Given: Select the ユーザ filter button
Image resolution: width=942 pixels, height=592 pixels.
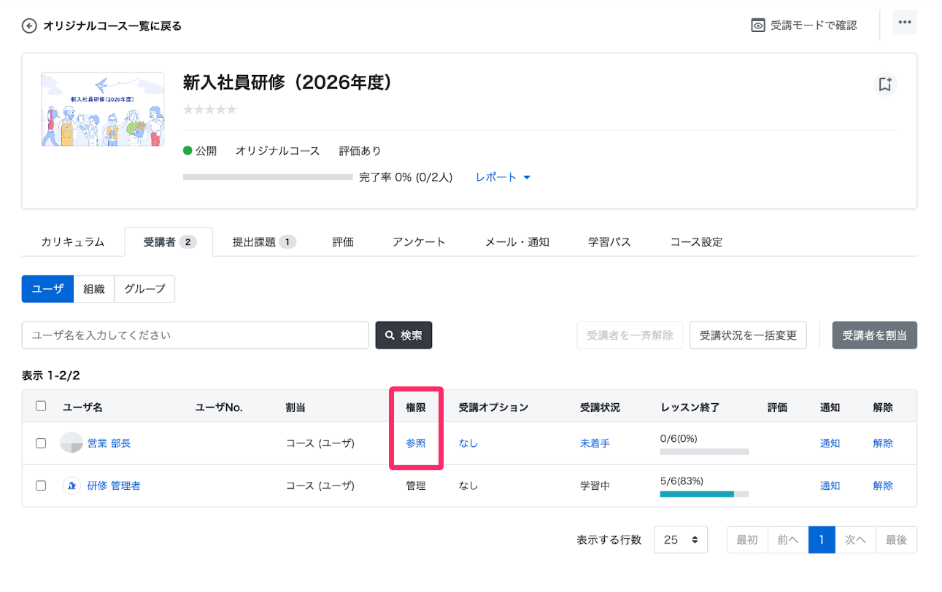Looking at the screenshot, I should (47, 289).
